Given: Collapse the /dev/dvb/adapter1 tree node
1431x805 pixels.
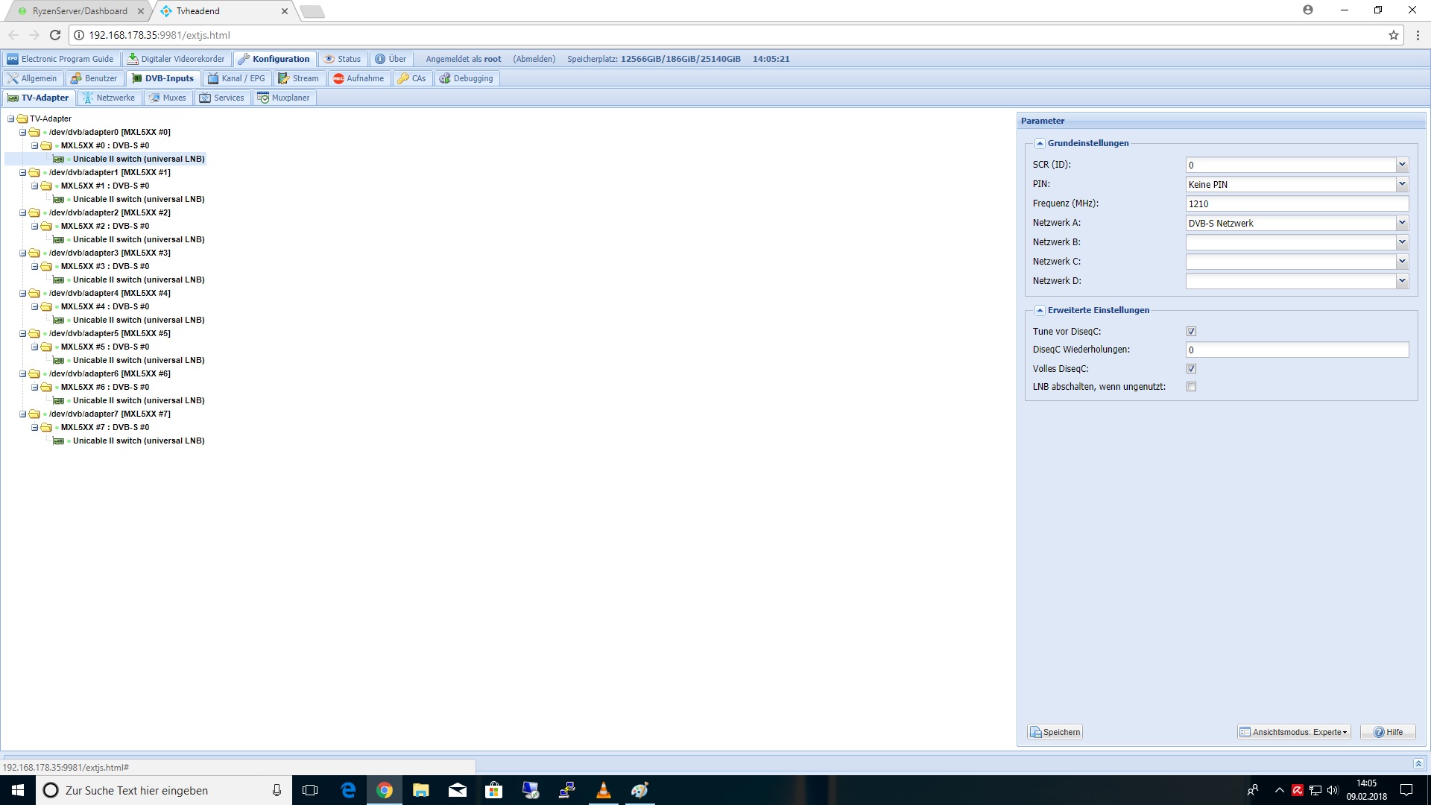Looking at the screenshot, I should click(x=23, y=172).
